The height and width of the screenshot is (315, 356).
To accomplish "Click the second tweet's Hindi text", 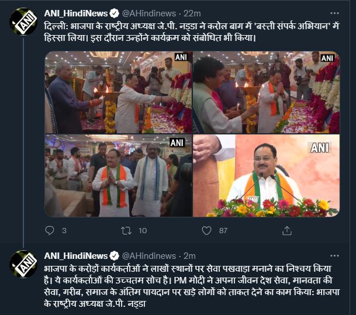I will coord(192,286).
